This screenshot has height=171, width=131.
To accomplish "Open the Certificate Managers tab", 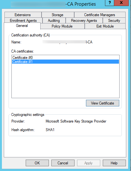I will (100, 15).
